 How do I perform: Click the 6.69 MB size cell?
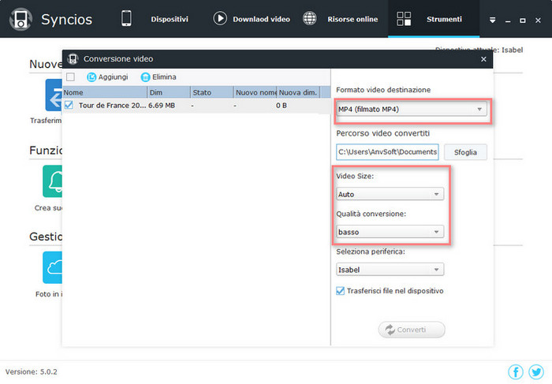pyautogui.click(x=162, y=105)
